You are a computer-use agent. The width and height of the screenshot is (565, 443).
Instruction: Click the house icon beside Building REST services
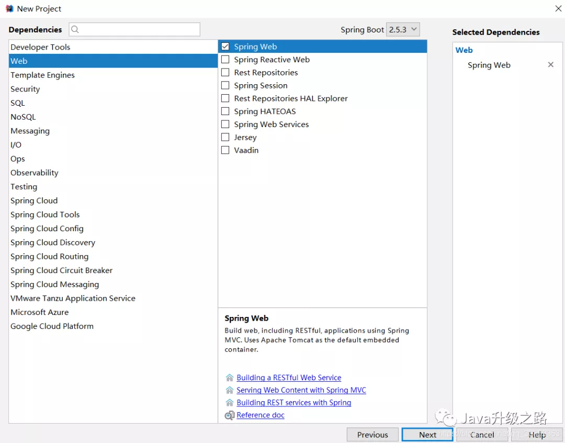[x=230, y=403]
